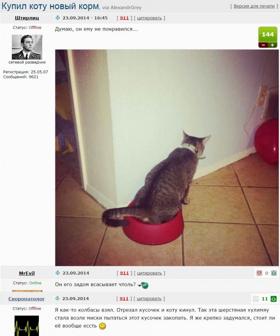This screenshot has width=280, height=336.
Task: Click the thumbs-up icon on MrEvil's comment
Action: 274,273
